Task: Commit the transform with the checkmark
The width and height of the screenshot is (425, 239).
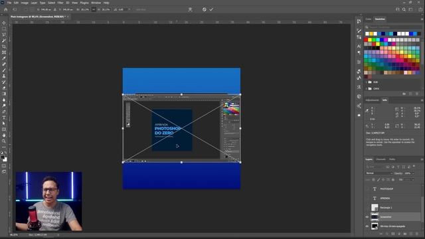Action: [211, 9]
